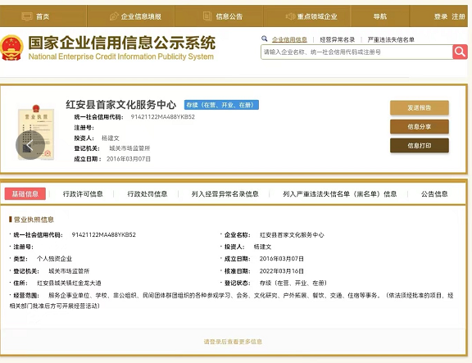Click the 信息打印 button
This screenshot has height=363, width=472.
click(x=420, y=146)
